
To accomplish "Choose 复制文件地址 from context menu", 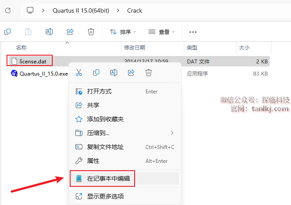I will [x=125, y=147].
